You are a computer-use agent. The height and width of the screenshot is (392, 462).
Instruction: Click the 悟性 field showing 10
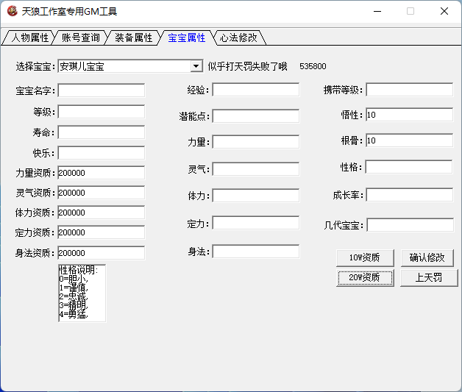click(409, 115)
